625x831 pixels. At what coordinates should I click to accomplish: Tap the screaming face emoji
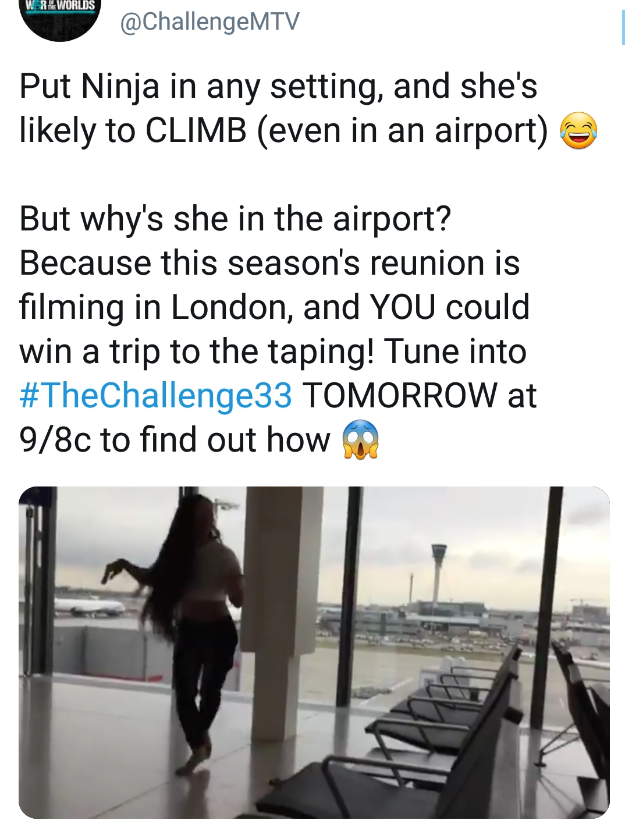click(x=360, y=440)
